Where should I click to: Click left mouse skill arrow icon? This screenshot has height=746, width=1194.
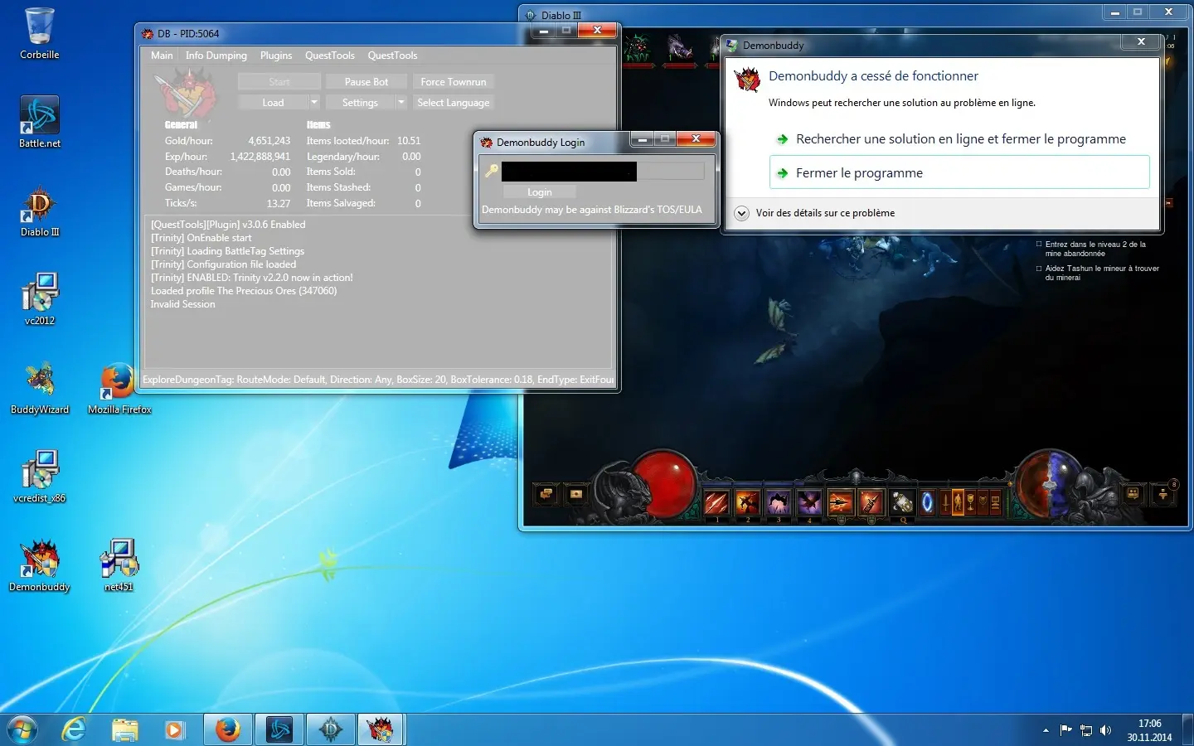coord(840,501)
